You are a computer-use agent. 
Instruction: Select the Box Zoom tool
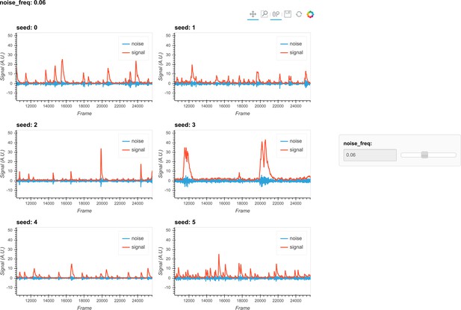coord(264,14)
